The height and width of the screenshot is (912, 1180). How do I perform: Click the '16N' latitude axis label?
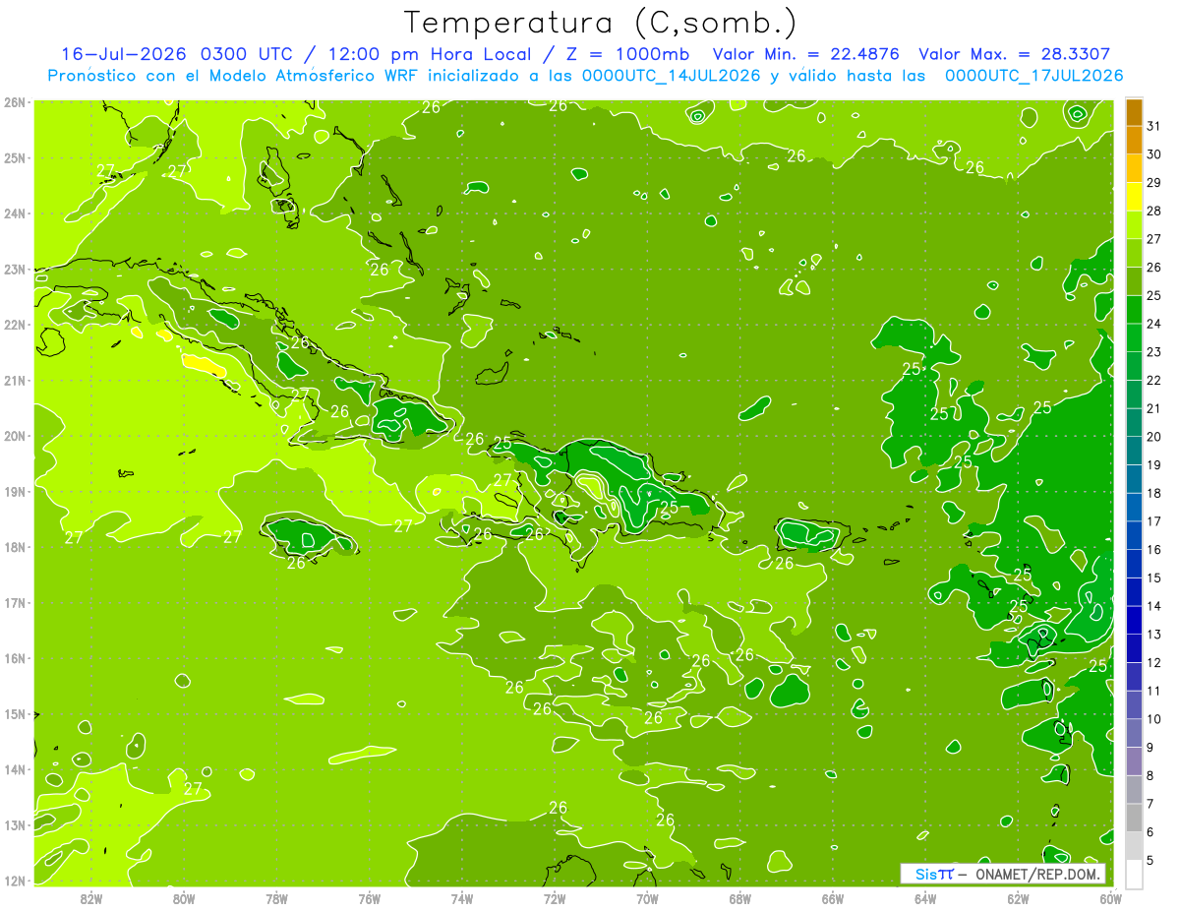(14, 658)
